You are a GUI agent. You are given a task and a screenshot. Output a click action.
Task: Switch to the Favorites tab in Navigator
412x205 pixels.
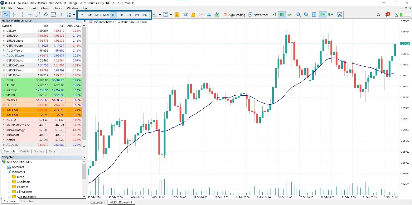[27, 201]
